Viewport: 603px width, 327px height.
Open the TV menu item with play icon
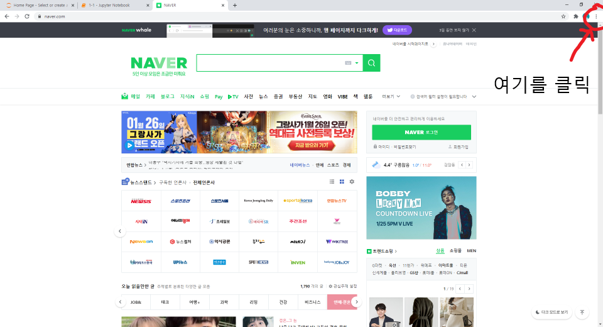pyautogui.click(x=233, y=97)
